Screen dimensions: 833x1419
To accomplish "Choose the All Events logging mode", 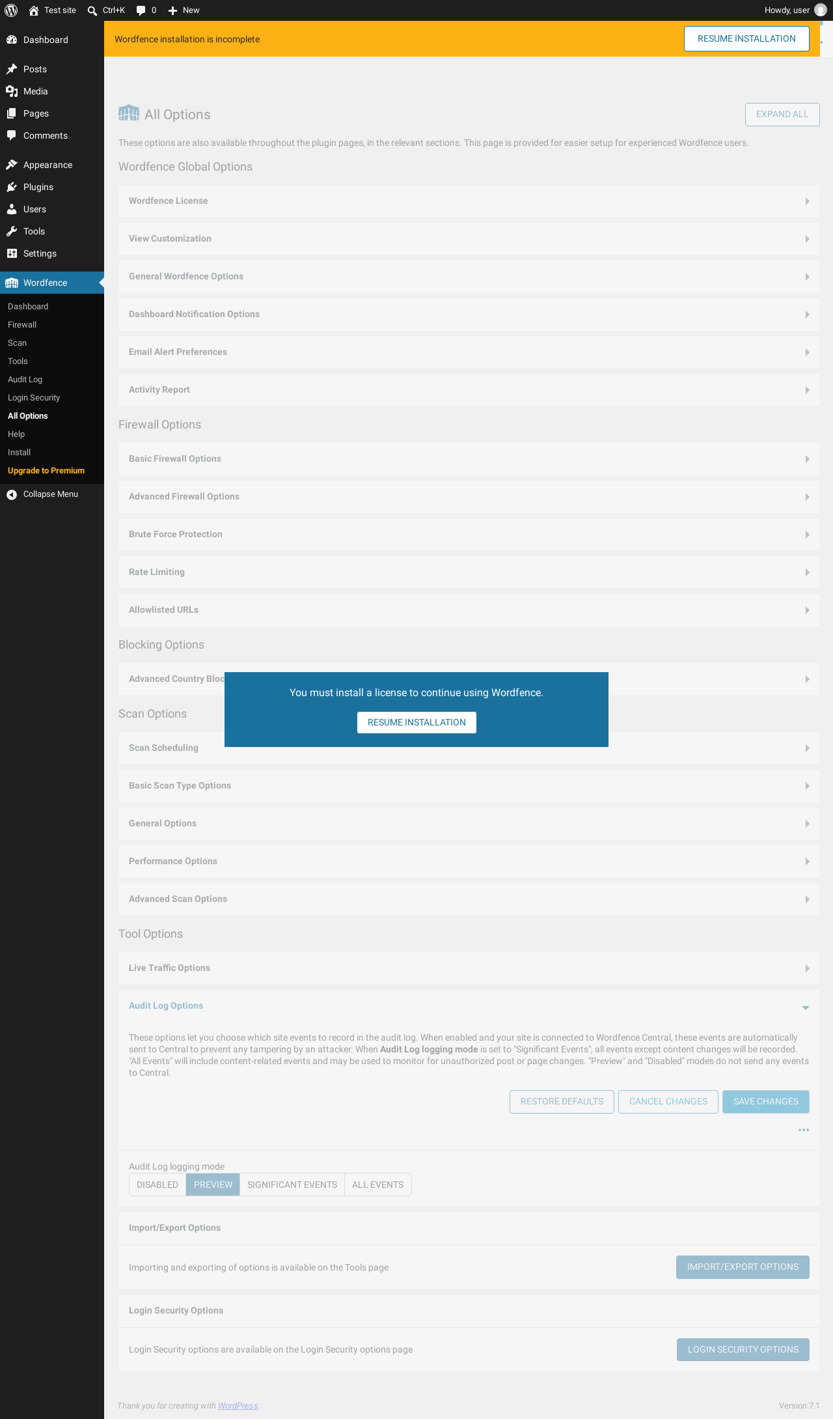I will [378, 1185].
